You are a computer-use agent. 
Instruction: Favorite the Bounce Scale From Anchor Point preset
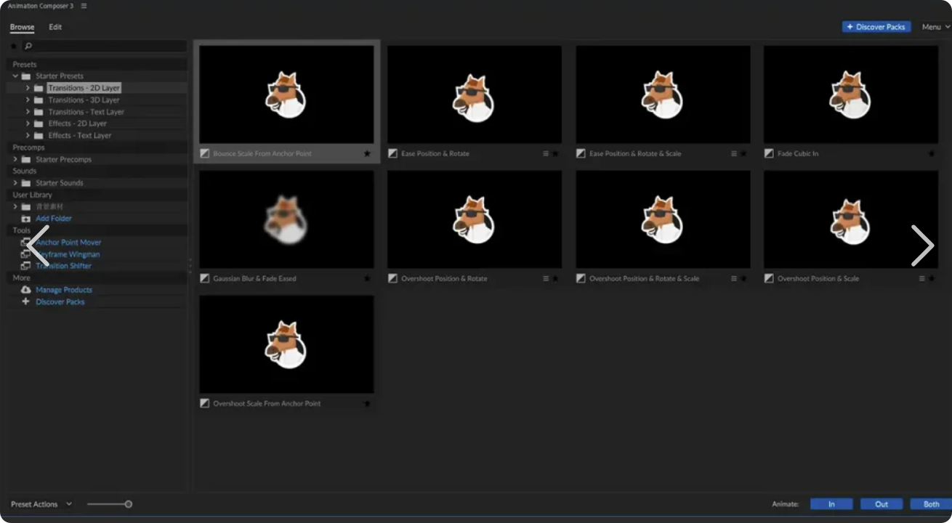pyautogui.click(x=367, y=154)
